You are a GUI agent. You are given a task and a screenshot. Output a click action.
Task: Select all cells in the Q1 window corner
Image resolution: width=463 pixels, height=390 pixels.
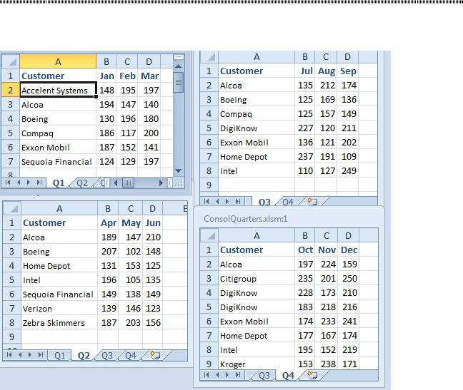pos(10,61)
